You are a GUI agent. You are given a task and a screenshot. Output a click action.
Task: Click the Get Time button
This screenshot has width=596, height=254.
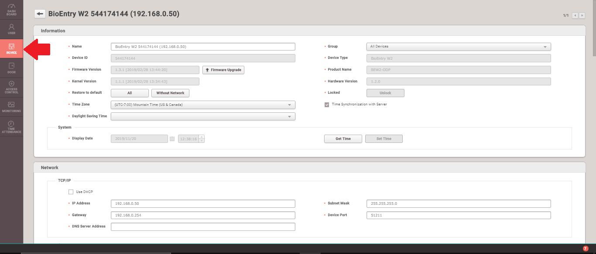(343, 139)
